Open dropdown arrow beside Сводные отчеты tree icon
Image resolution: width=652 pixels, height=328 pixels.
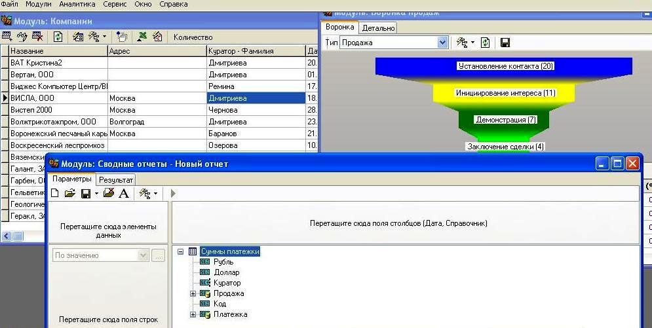click(x=155, y=194)
